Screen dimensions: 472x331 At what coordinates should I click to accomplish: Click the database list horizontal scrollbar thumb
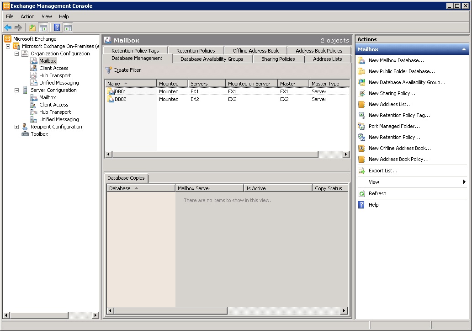215,155
